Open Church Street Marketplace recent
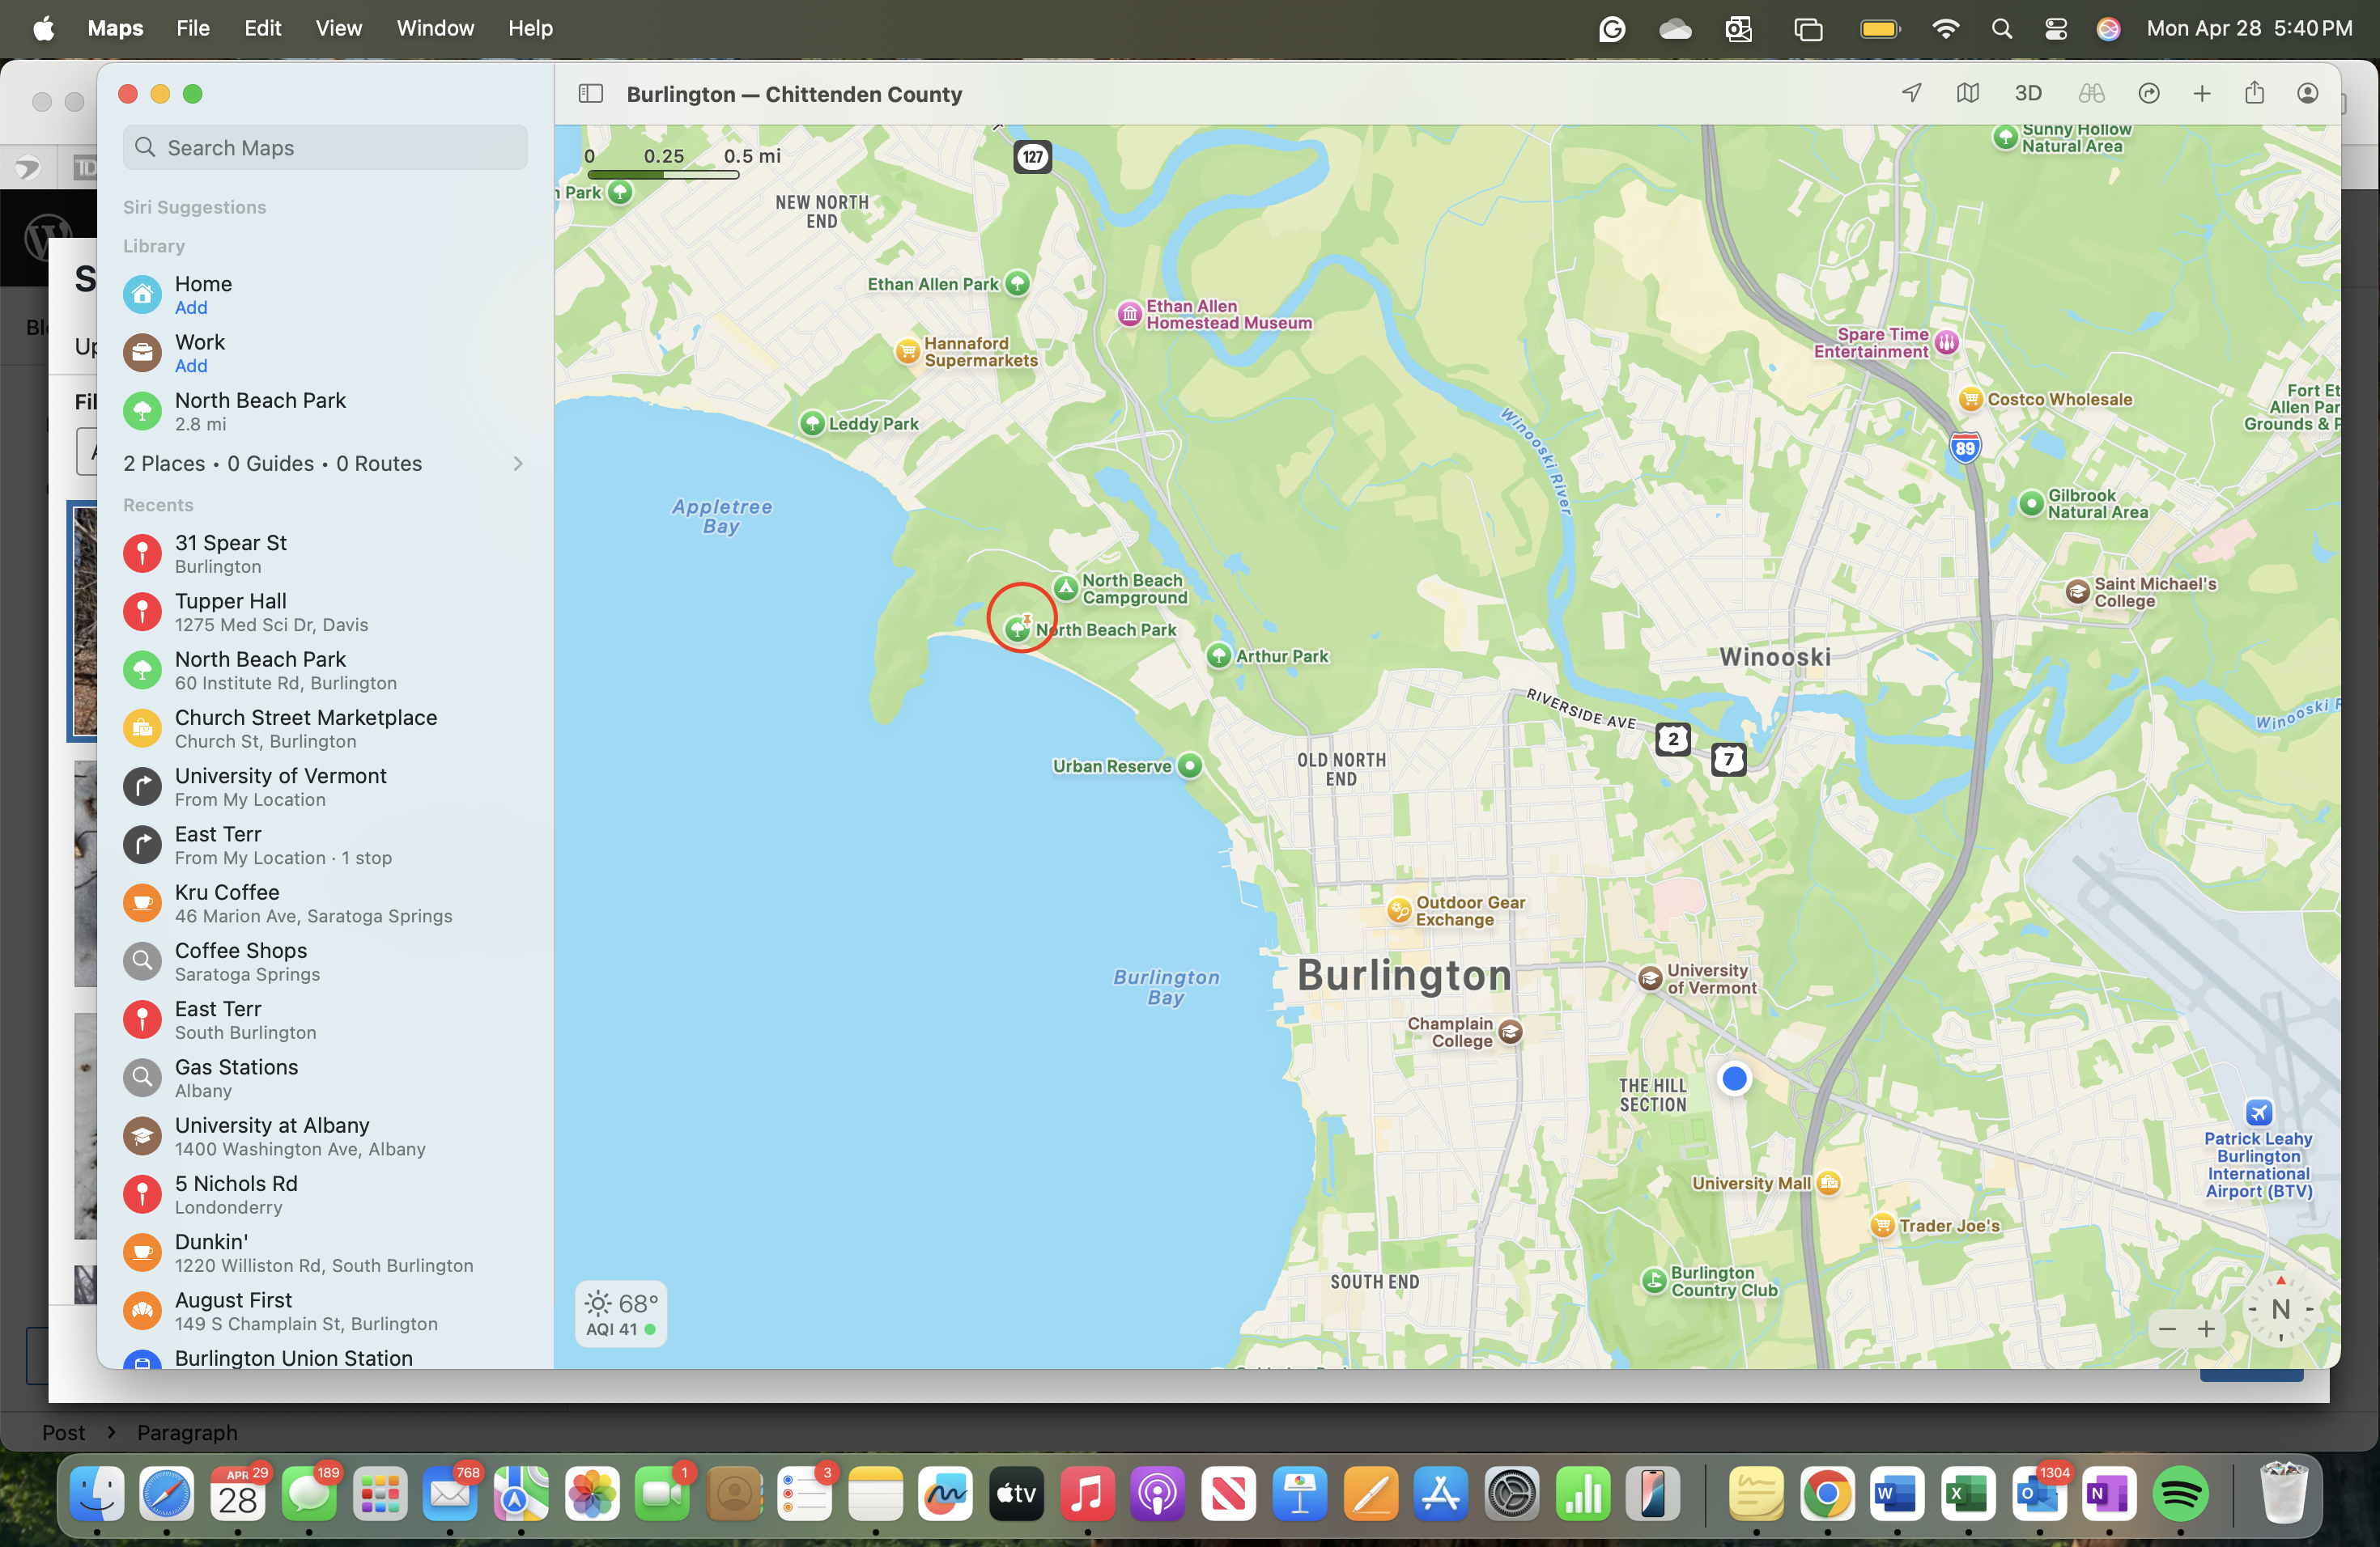 [325, 728]
